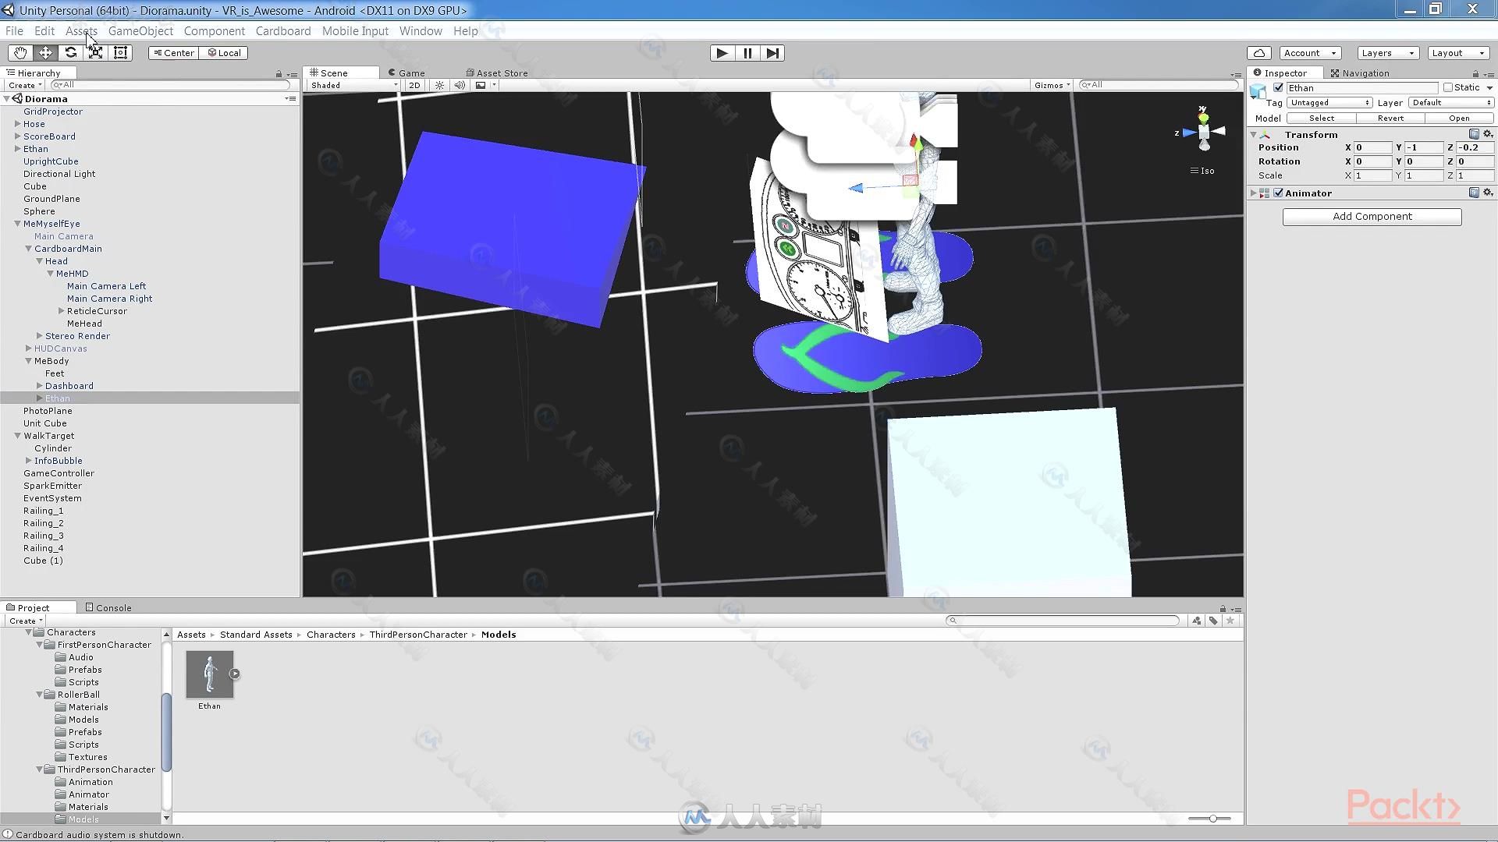Viewport: 1498px width, 842px height.
Task: Expand the WalkTarget hierarchy node
Action: click(17, 435)
